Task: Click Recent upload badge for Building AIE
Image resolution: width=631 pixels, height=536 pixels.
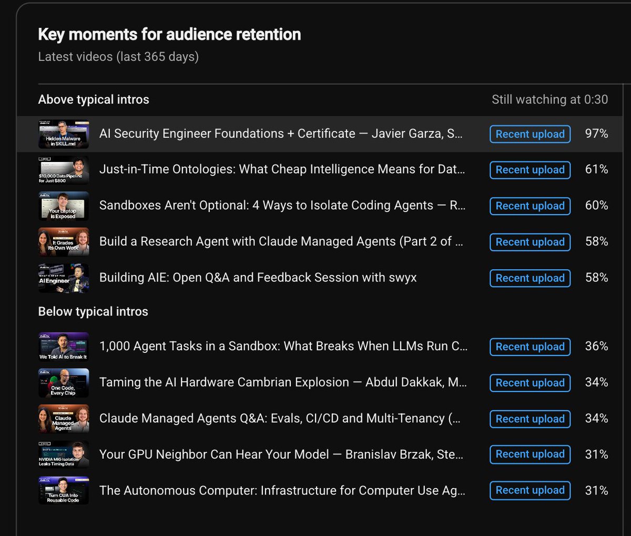Action: coord(530,278)
